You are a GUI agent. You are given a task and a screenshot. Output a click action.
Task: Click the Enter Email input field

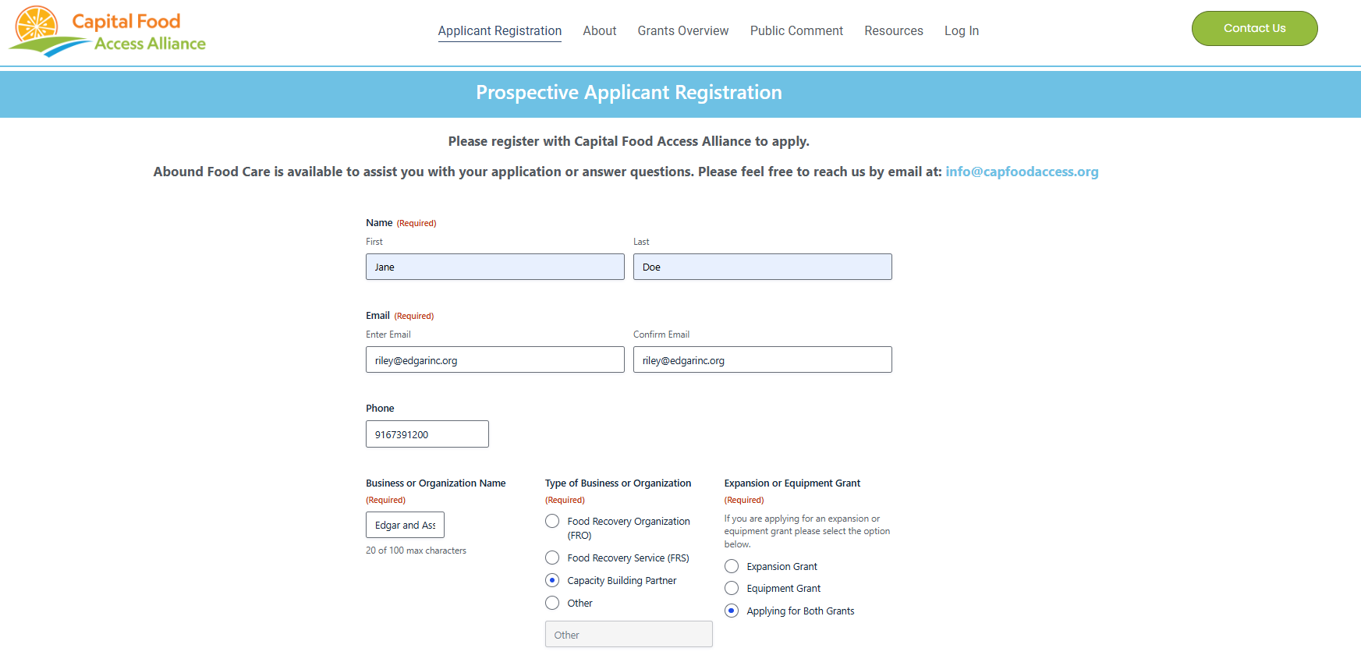[495, 359]
